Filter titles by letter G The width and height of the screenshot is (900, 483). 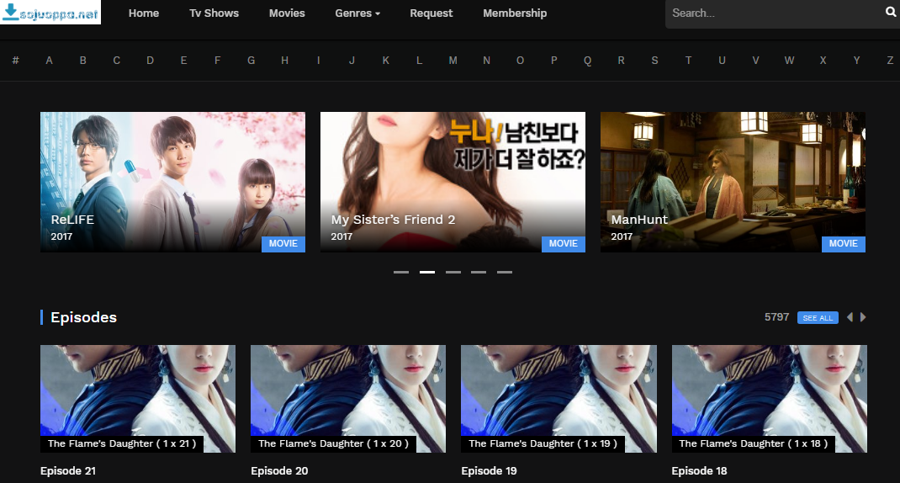[251, 61]
